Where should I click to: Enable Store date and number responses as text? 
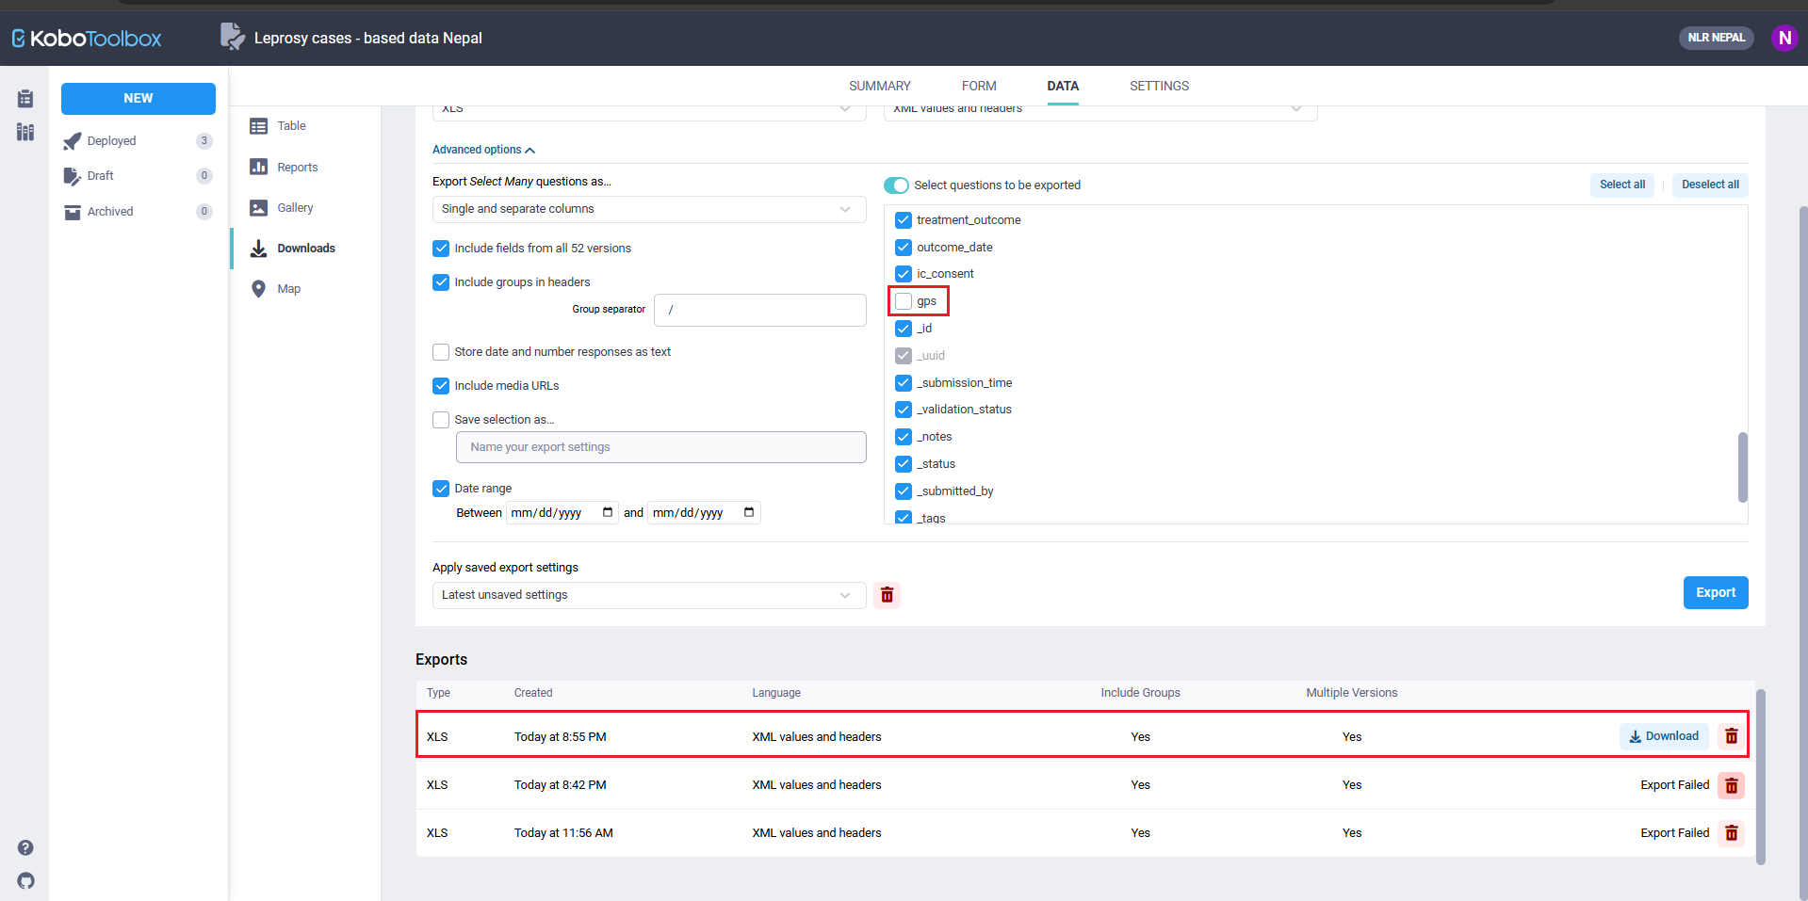click(441, 352)
